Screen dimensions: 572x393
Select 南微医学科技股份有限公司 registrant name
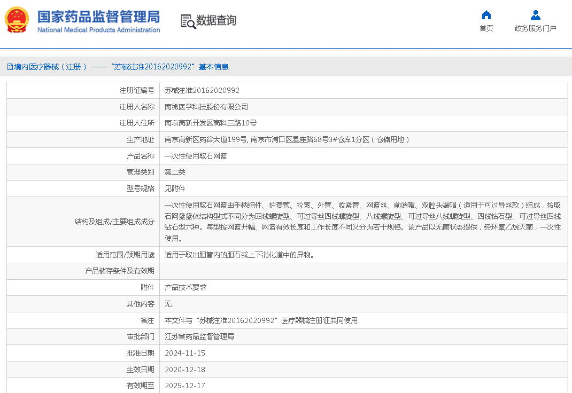(x=206, y=107)
